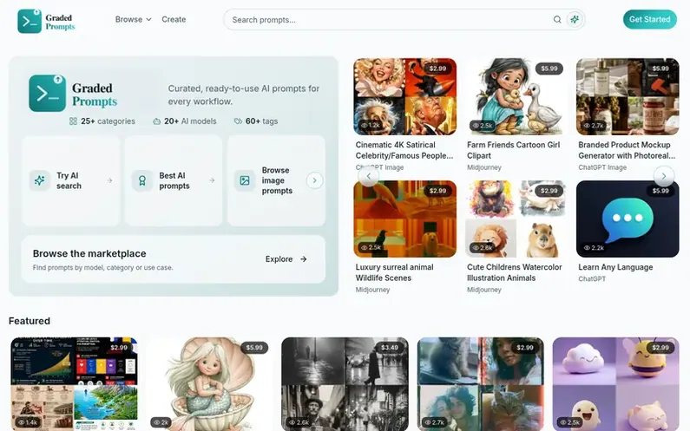Click the Explore link in marketplace banner
Viewport: 690px width, 431px height.
[x=286, y=259]
